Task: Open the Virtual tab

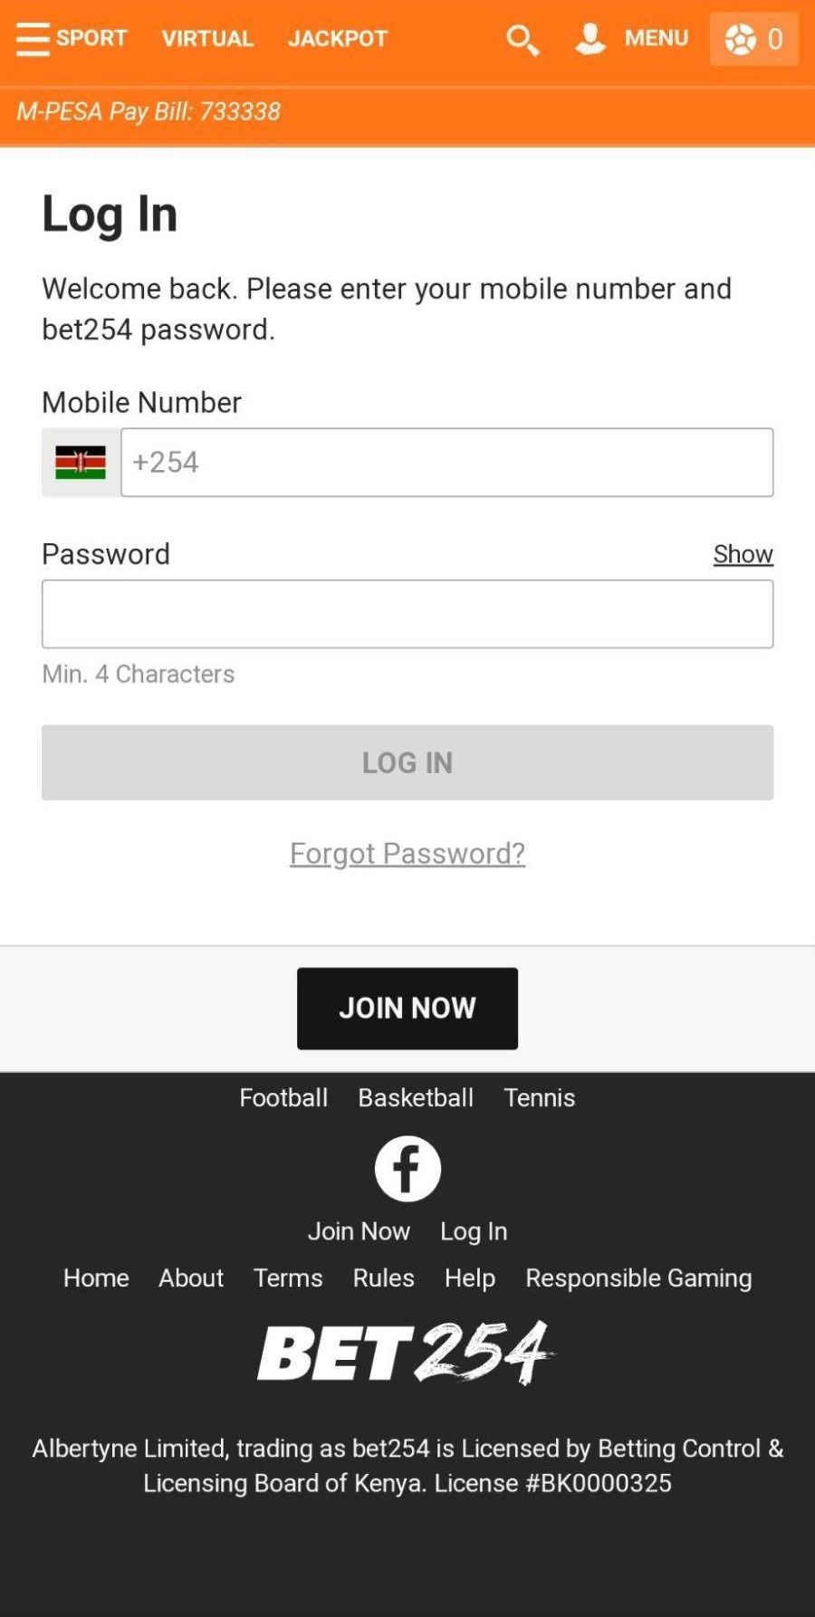Action: point(207,39)
